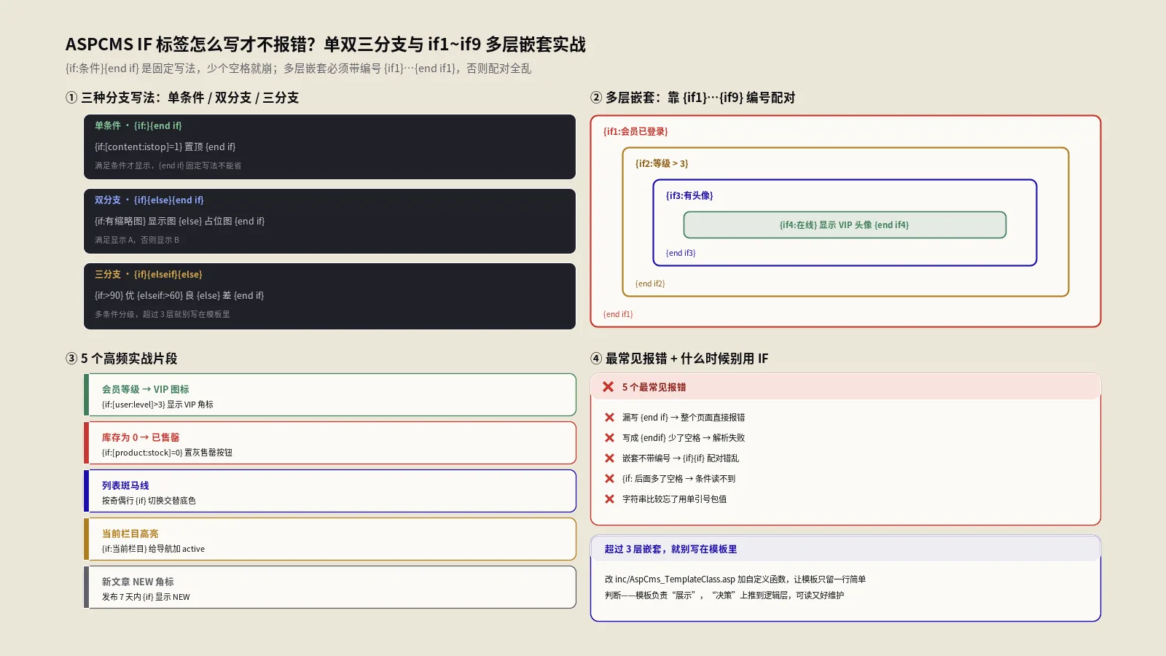Click the '双分支 · {if}{else}{end if}' label
This screenshot has height=656, width=1166.
tap(149, 200)
